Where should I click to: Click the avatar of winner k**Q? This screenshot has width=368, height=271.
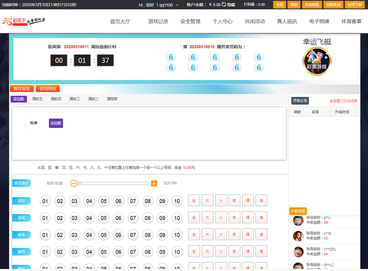click(298, 236)
